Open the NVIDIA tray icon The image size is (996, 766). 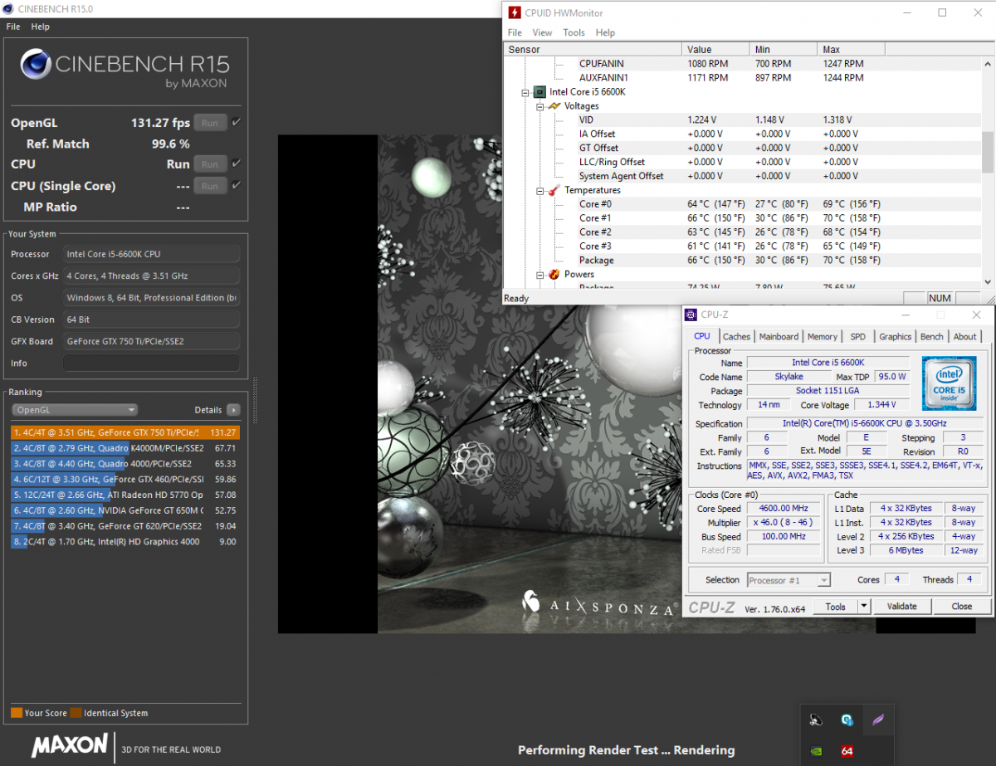817,752
